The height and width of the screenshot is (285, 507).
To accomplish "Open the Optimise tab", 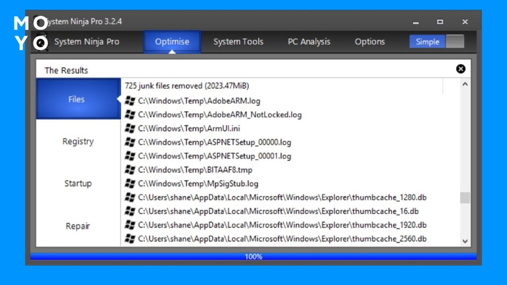I will click(x=172, y=42).
